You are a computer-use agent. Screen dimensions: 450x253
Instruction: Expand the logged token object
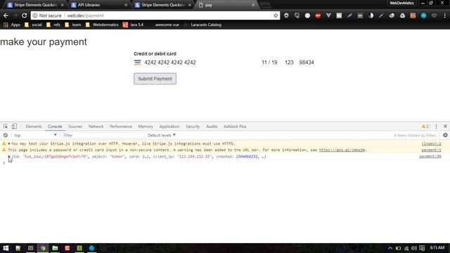[9, 157]
